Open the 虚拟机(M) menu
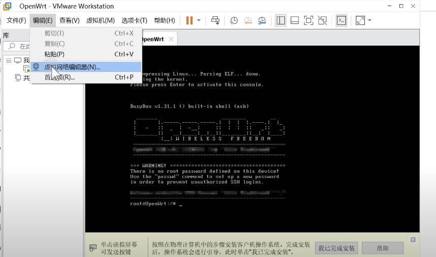 tap(100, 20)
